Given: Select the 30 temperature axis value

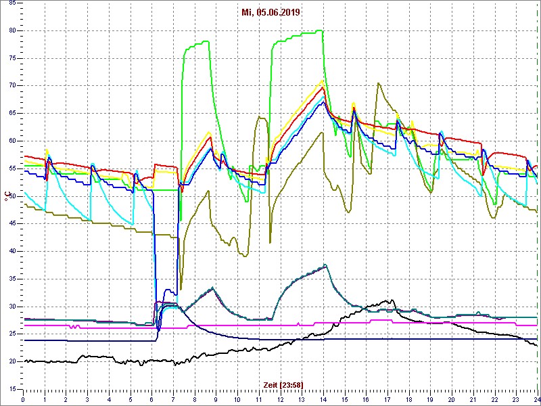Looking at the screenshot, I should [x=11, y=307].
